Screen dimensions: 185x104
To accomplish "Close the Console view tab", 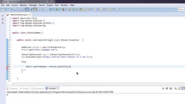I will [x=58, y=88].
